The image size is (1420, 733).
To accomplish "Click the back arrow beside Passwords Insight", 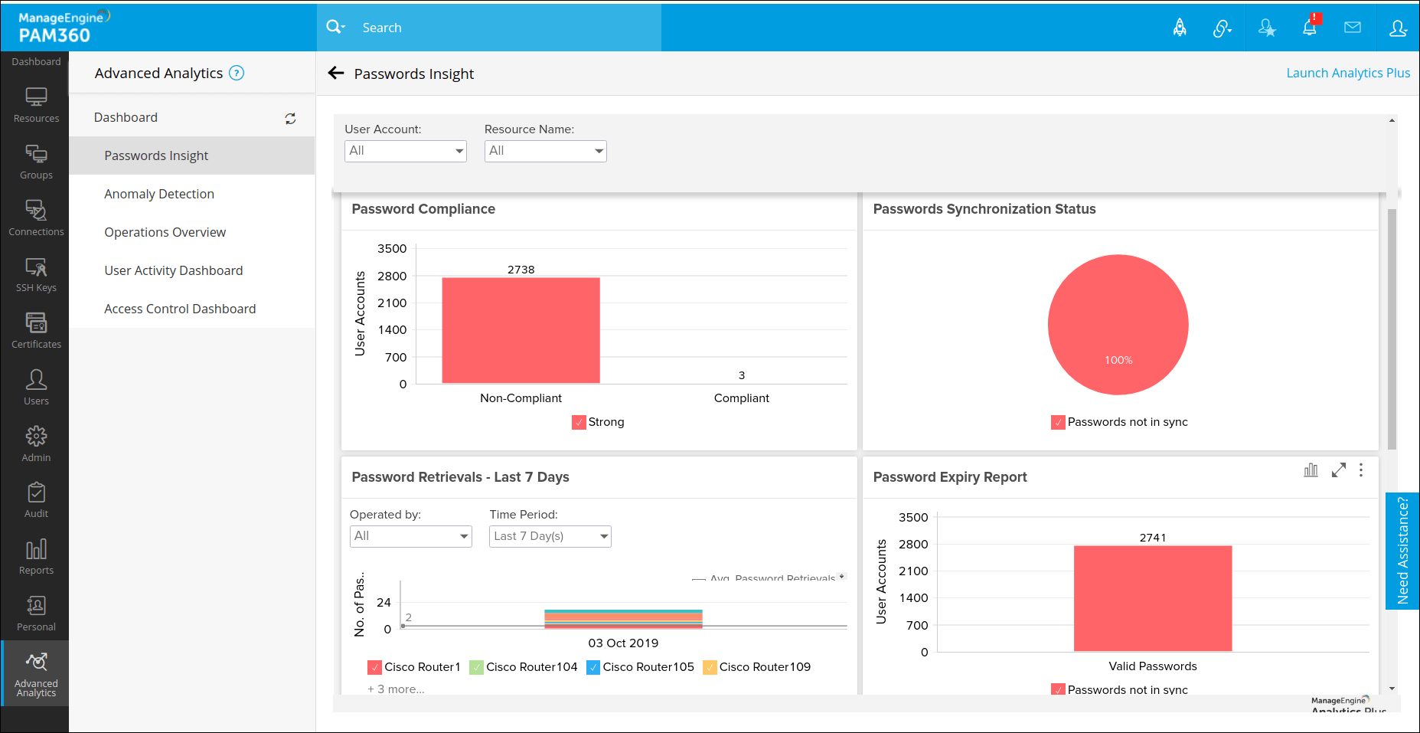I will pyautogui.click(x=335, y=74).
